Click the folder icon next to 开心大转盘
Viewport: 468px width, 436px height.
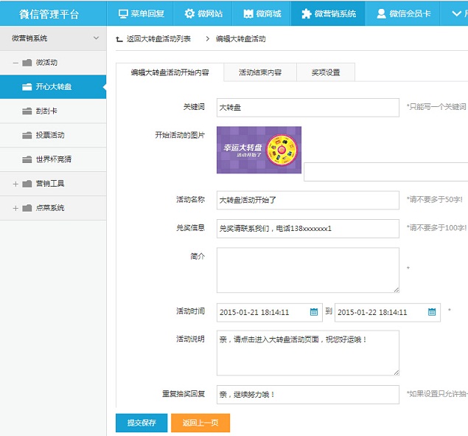tap(27, 86)
